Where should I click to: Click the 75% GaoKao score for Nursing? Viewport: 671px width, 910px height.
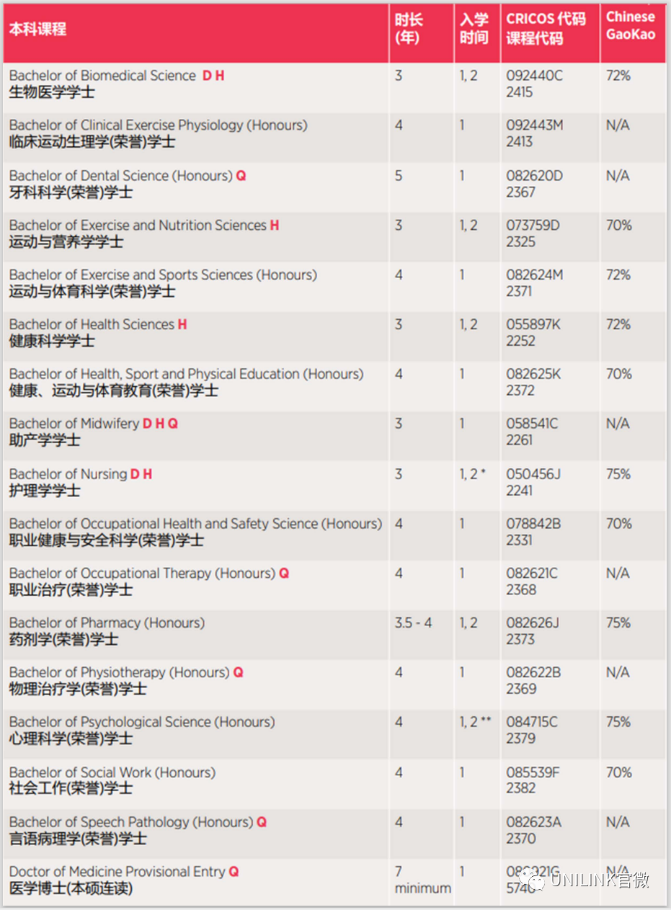coord(618,474)
